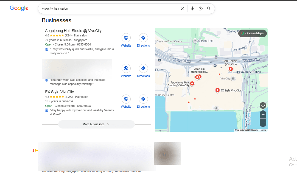This screenshot has height=177, width=297.
Task: Click the hair wash scalp massage review
Action: [77, 82]
